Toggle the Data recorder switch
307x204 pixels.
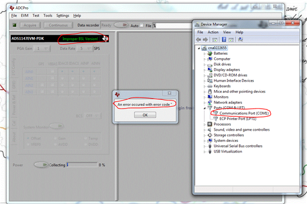pos(121,25)
